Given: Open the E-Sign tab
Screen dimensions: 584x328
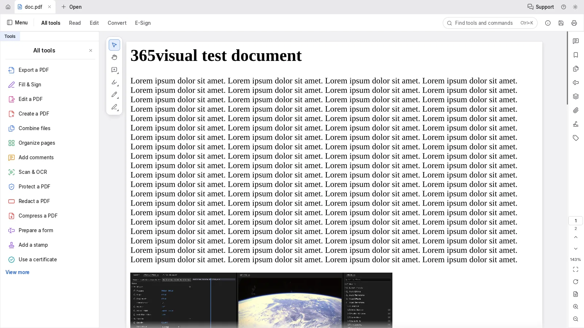Looking at the screenshot, I should (143, 23).
